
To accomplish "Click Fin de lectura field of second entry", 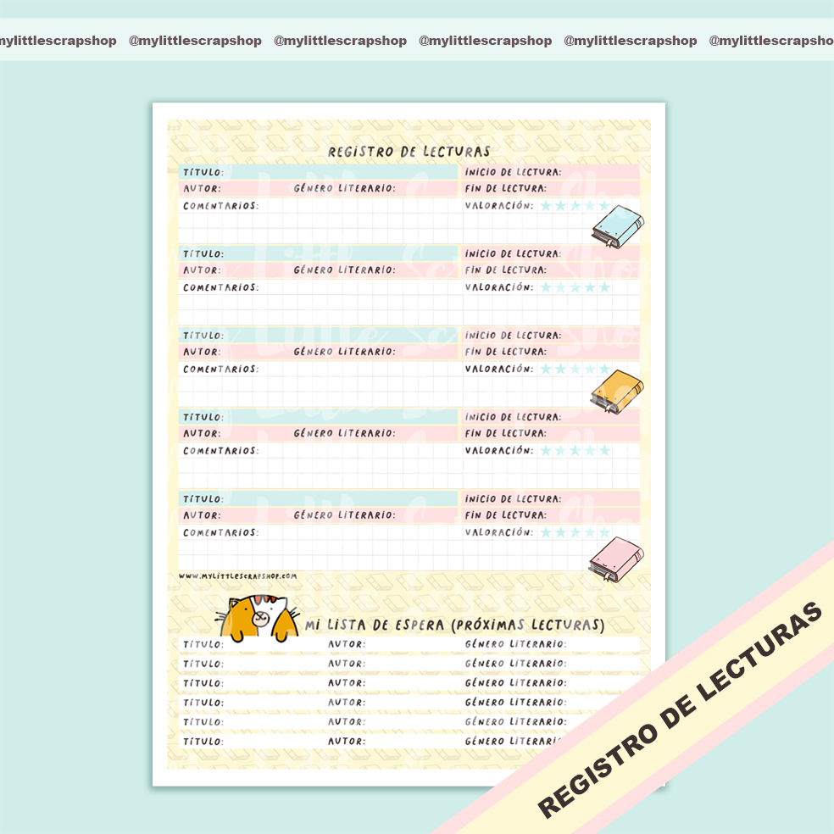I will click(x=551, y=270).
